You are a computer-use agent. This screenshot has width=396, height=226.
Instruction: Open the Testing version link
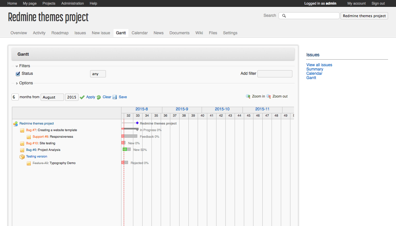coord(37,156)
